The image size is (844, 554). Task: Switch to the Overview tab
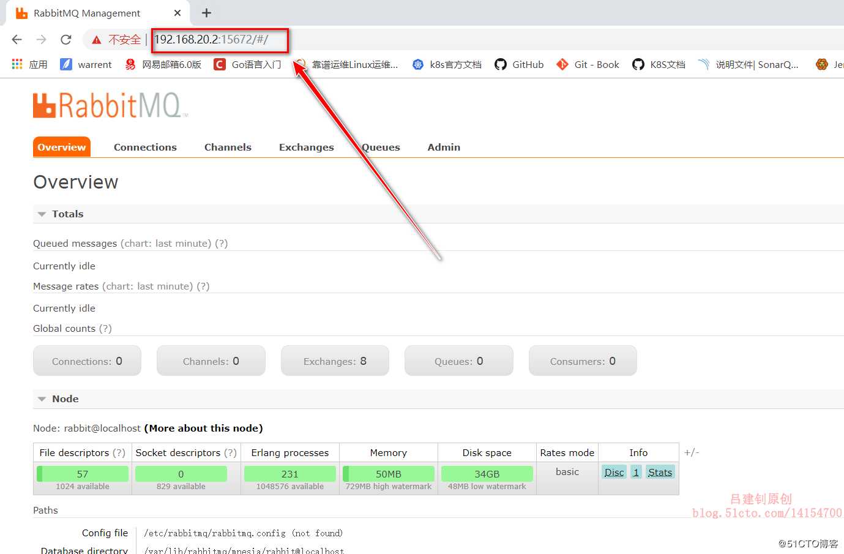tap(62, 147)
